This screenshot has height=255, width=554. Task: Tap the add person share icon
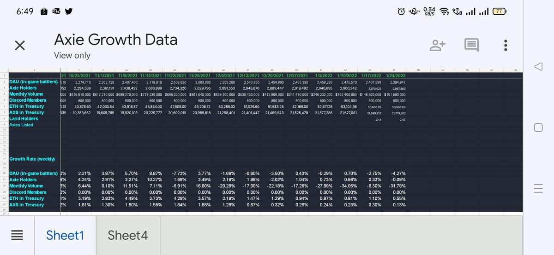coord(437,45)
